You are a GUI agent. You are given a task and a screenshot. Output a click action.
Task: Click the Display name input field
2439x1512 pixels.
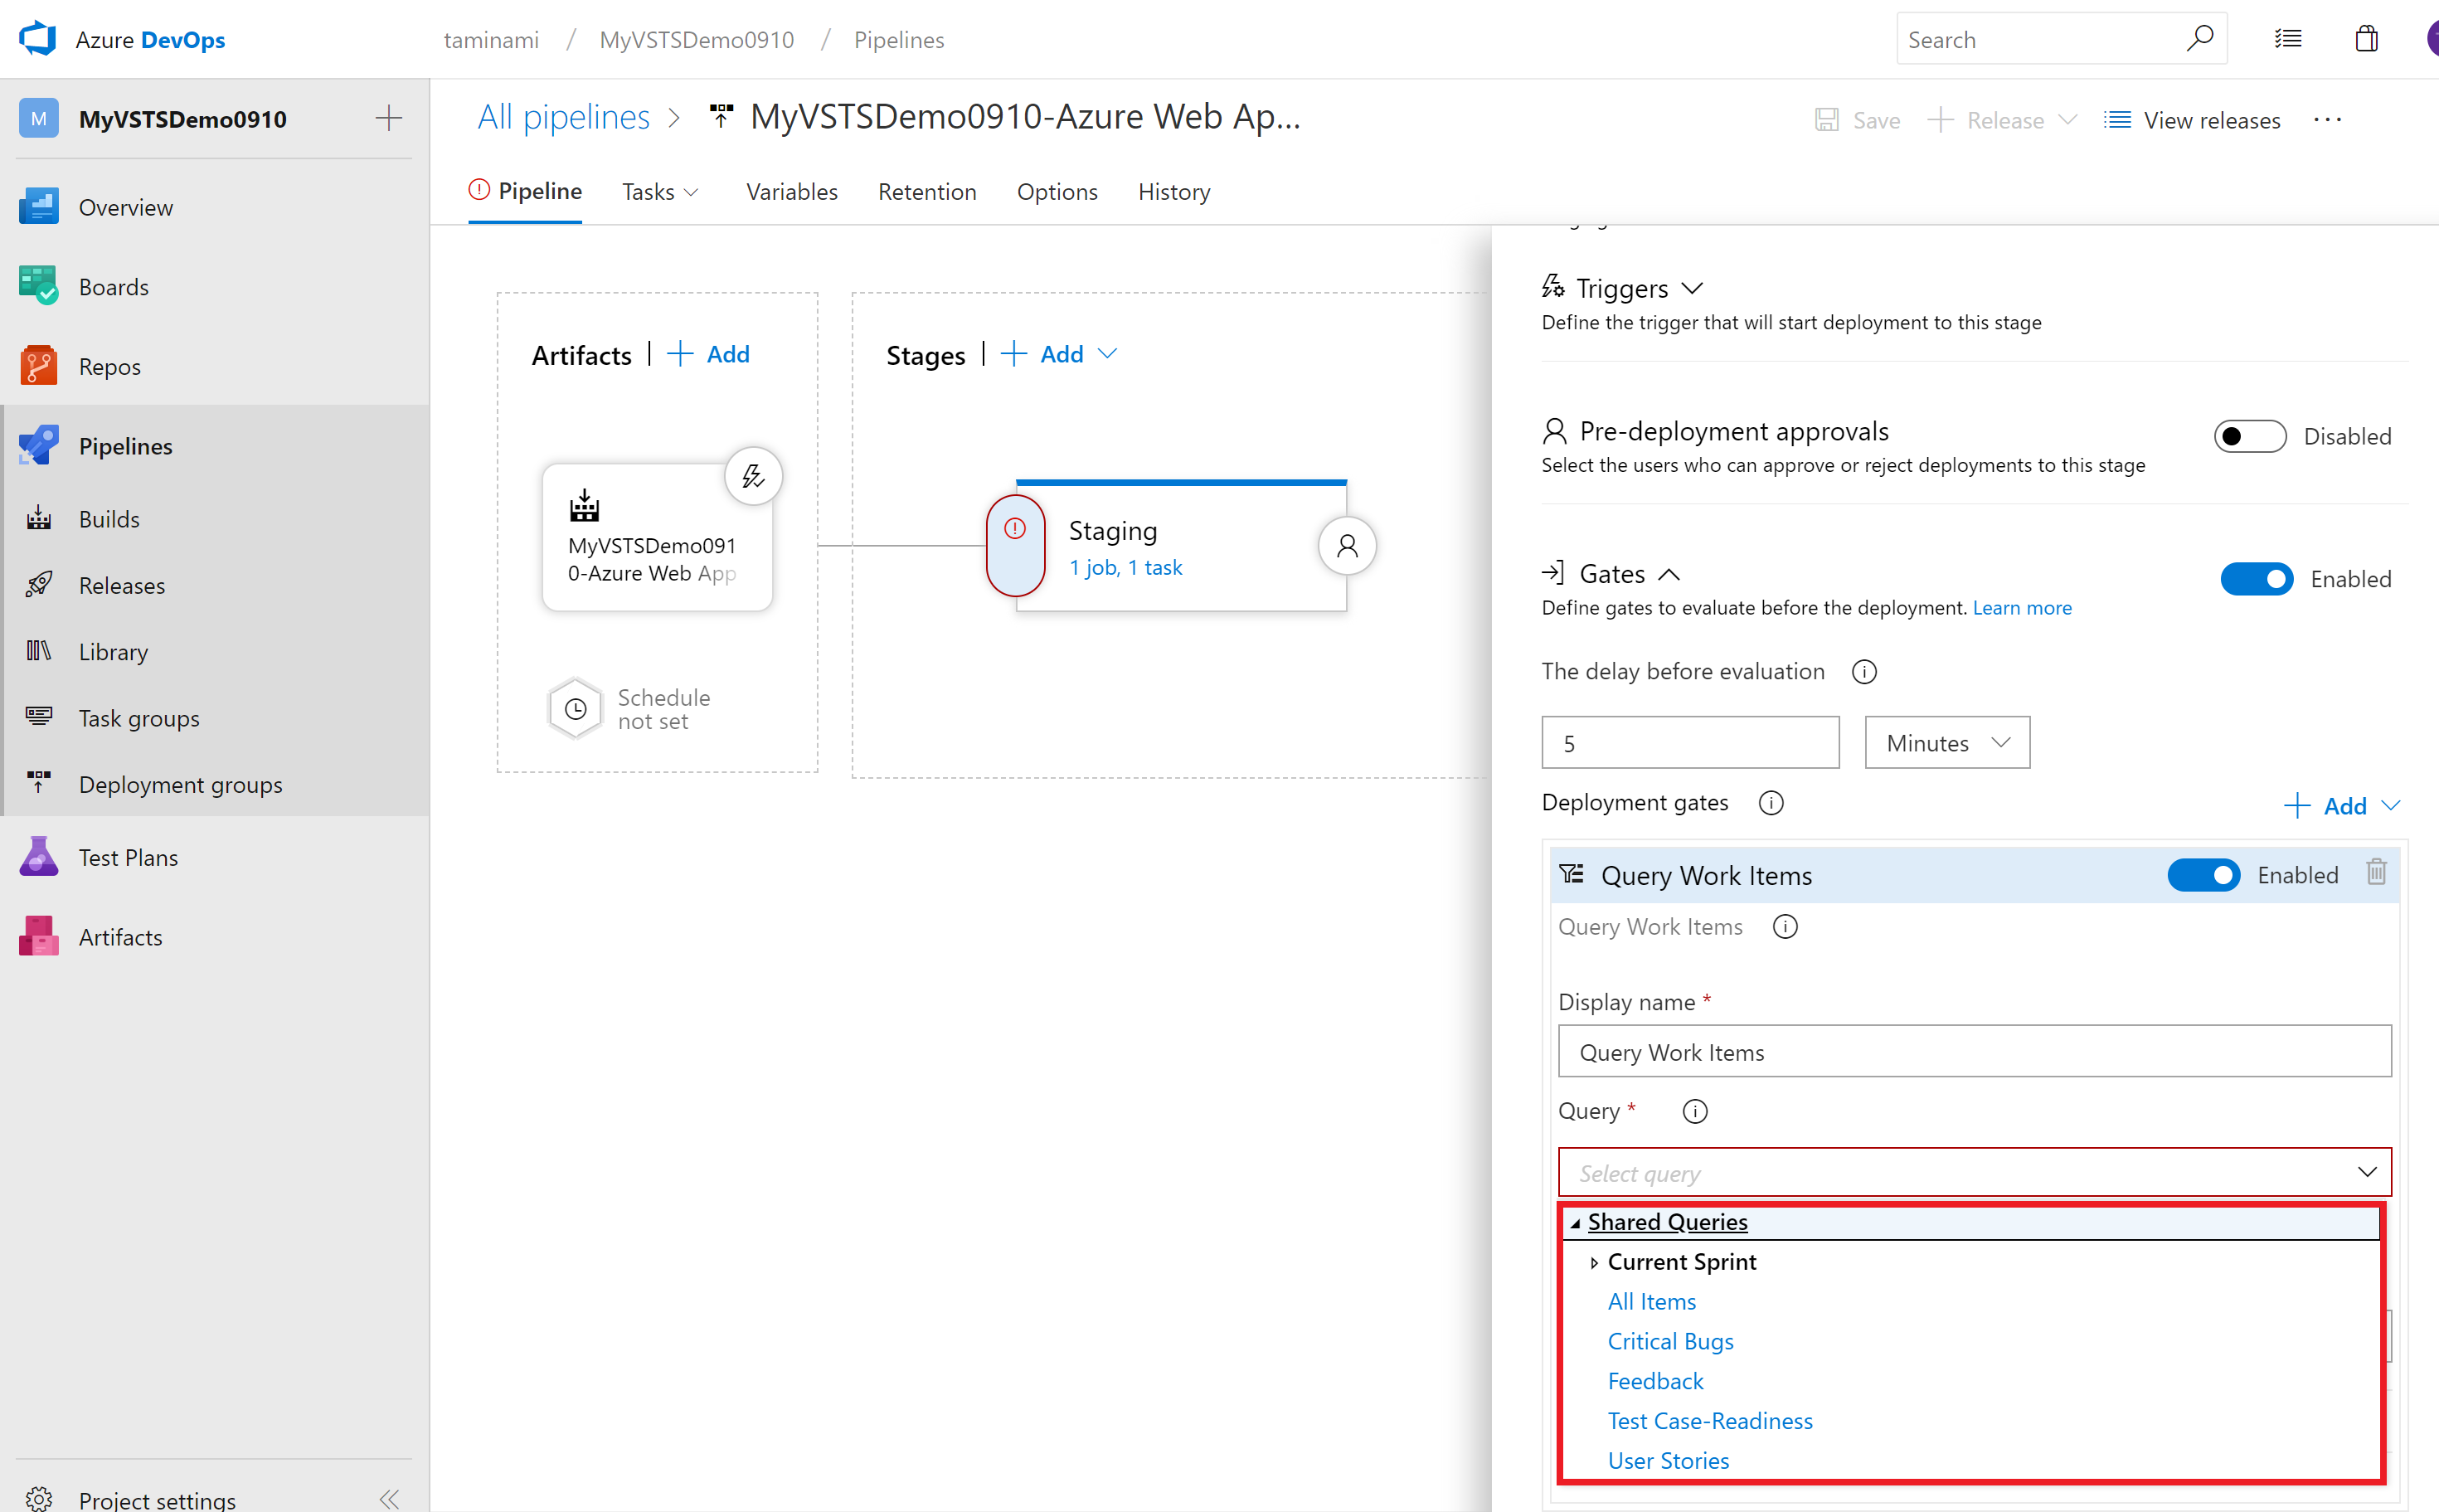(1973, 1052)
